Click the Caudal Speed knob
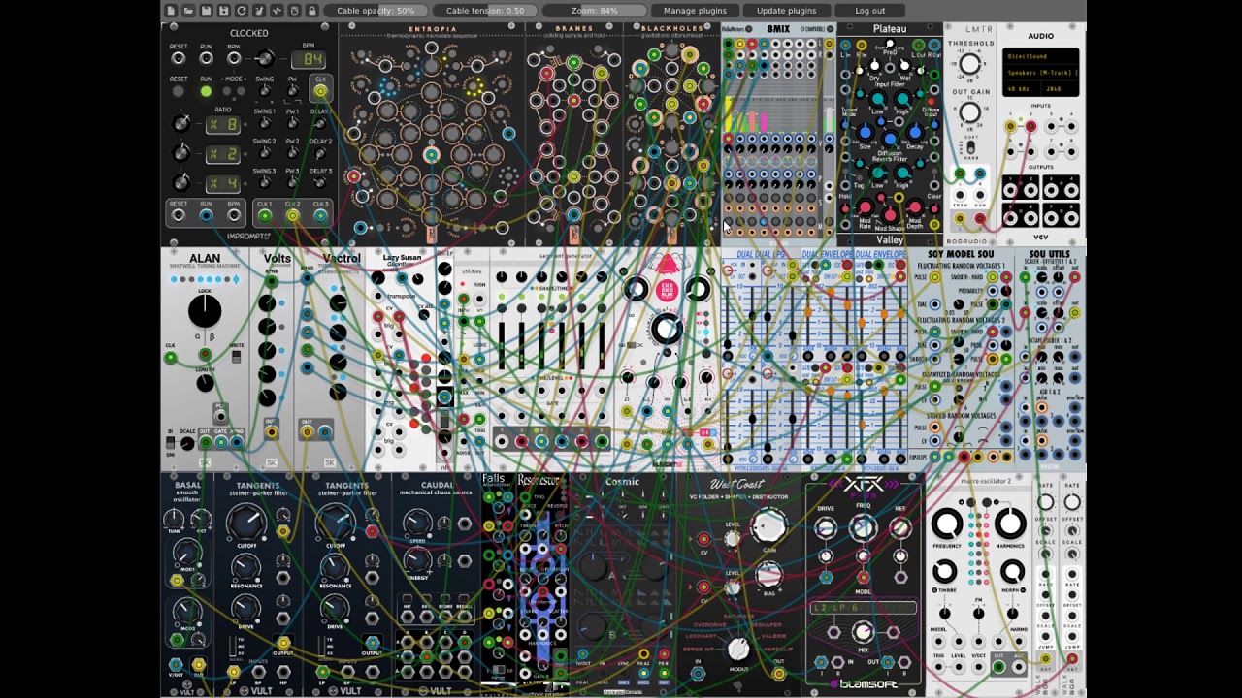This screenshot has width=1242, height=698. [x=417, y=523]
